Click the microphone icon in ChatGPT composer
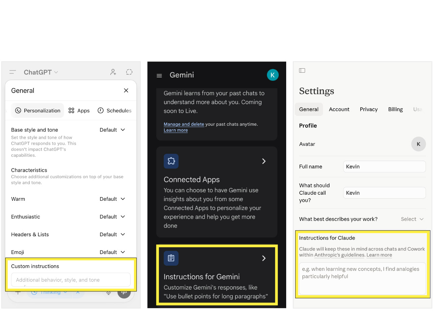 pyautogui.click(x=109, y=292)
